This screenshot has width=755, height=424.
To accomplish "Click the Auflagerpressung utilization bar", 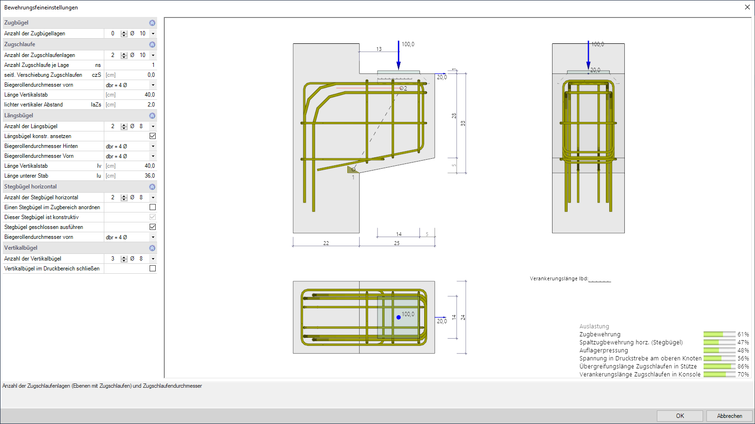I will click(x=719, y=351).
